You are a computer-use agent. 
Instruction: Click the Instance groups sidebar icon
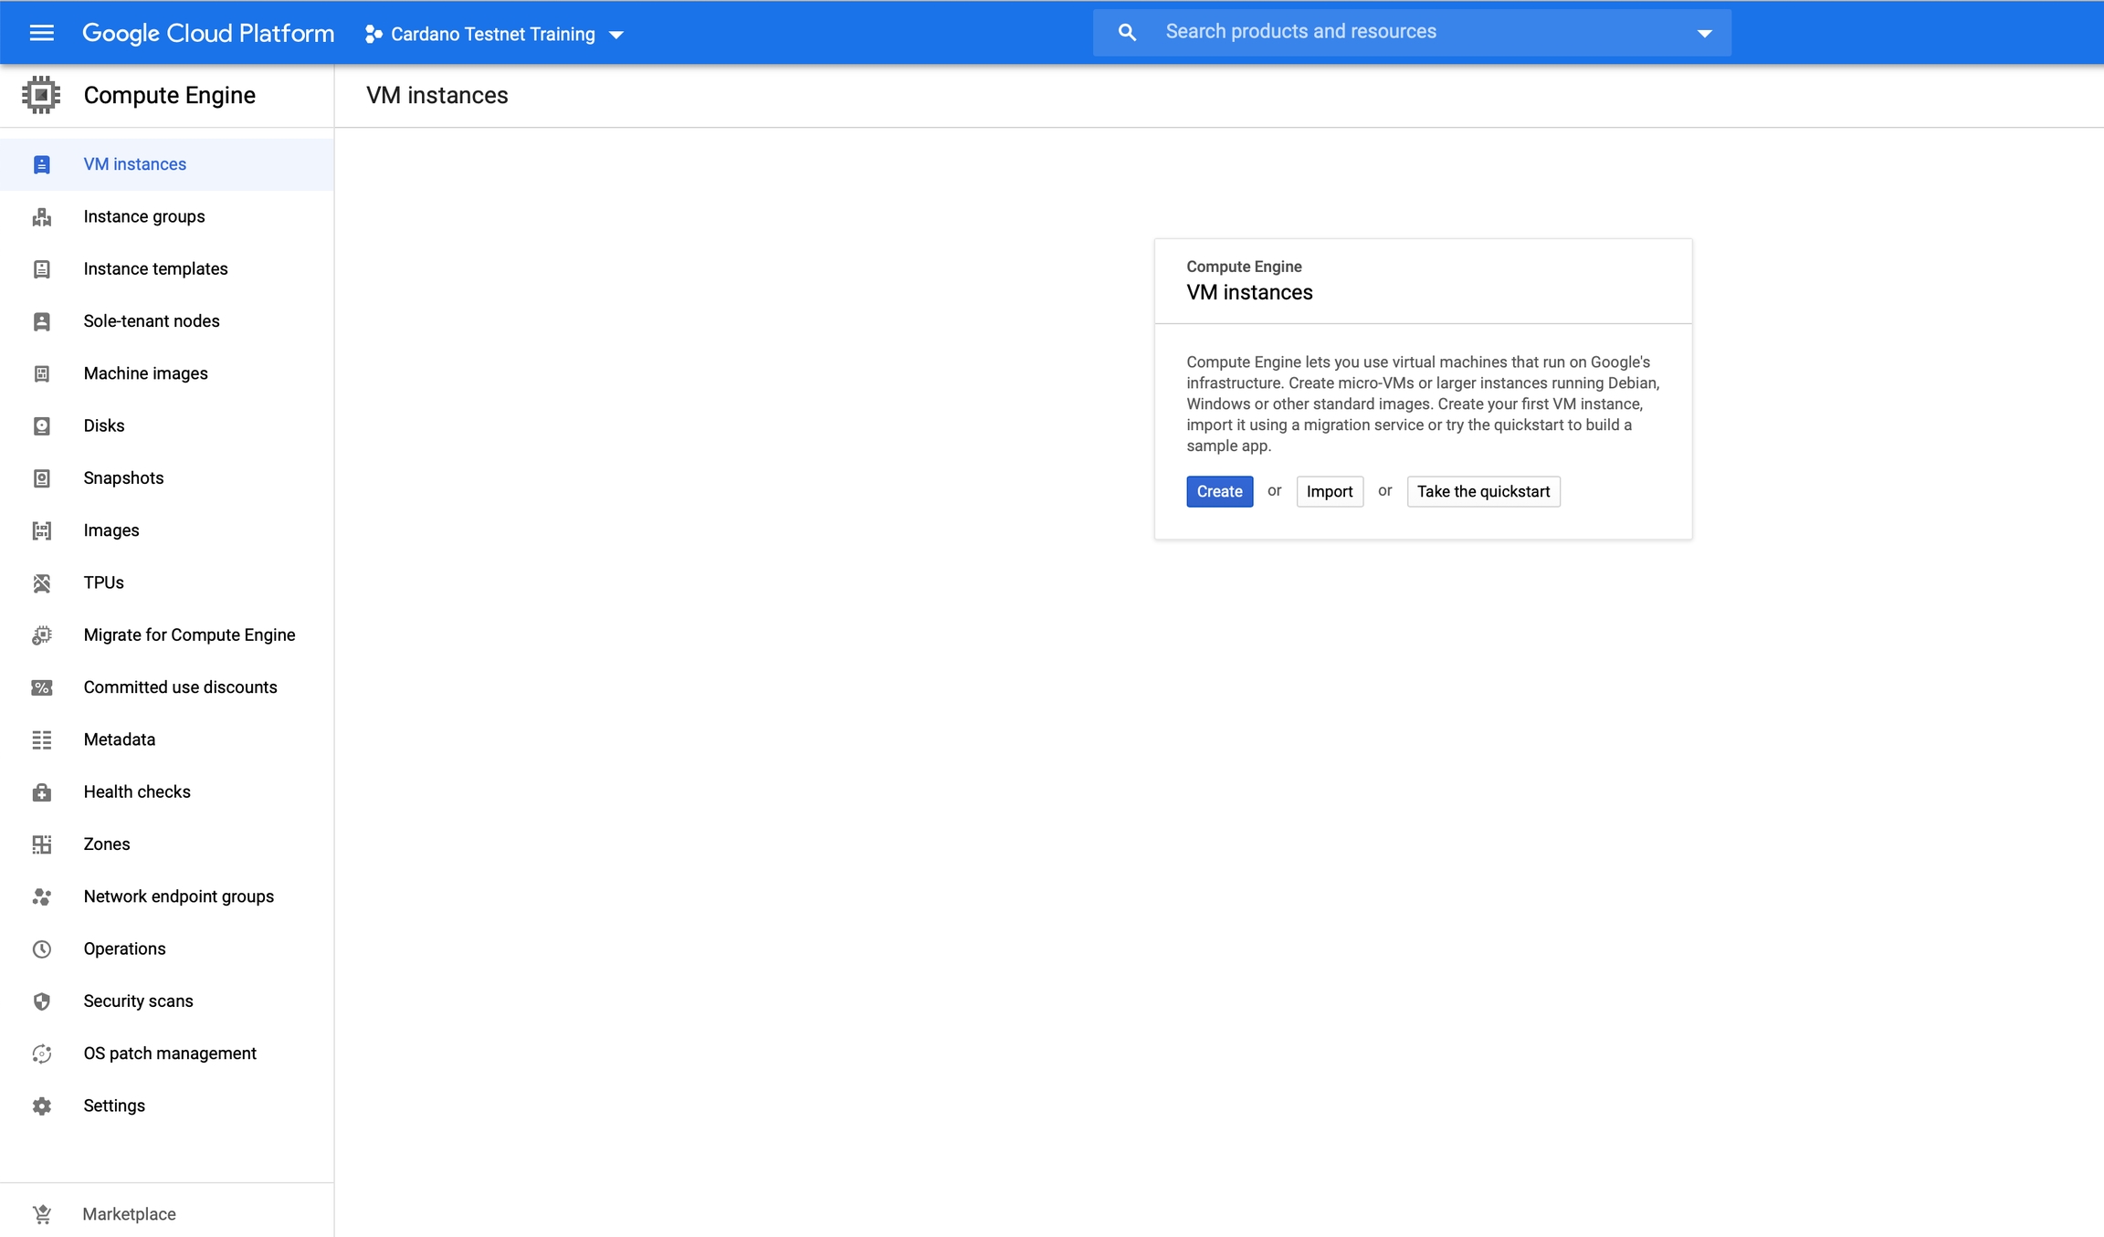pyautogui.click(x=42, y=217)
